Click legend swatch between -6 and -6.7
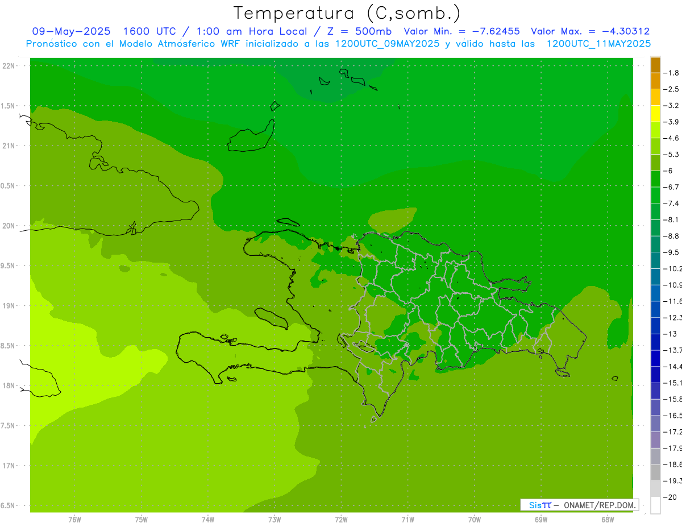The width and height of the screenshot is (682, 527). click(655, 179)
